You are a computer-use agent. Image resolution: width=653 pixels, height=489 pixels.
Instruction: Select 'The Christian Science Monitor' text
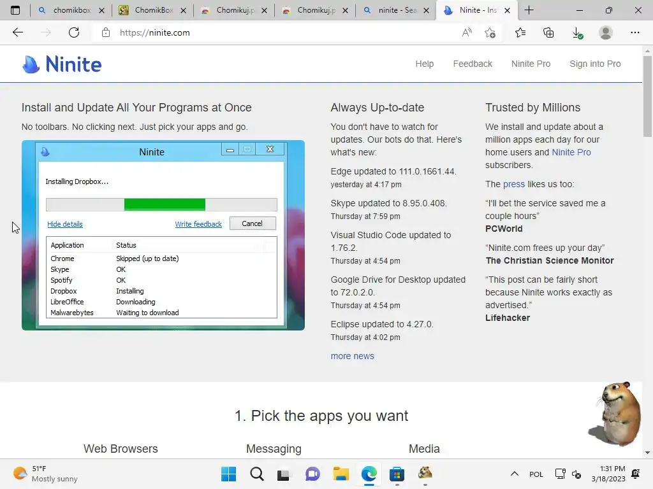tap(550, 260)
